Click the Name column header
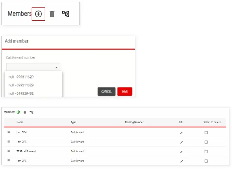This screenshot has width=232, height=170. click(20, 122)
